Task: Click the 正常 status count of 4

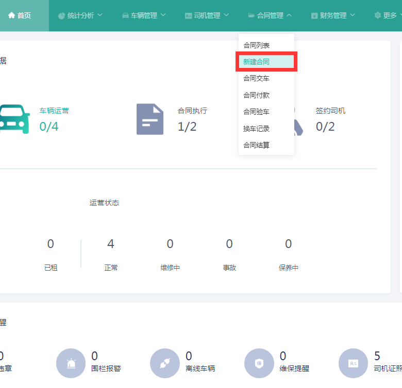Action: click(111, 244)
